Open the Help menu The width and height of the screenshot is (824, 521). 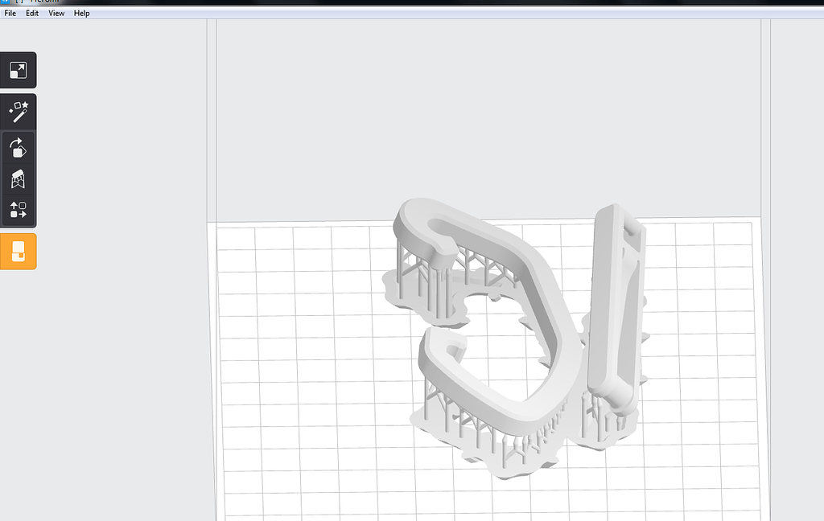(x=80, y=13)
